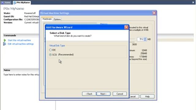Close the Virtual Machine Settings window
This screenshot has height=110, width=196.
tap(154, 13)
